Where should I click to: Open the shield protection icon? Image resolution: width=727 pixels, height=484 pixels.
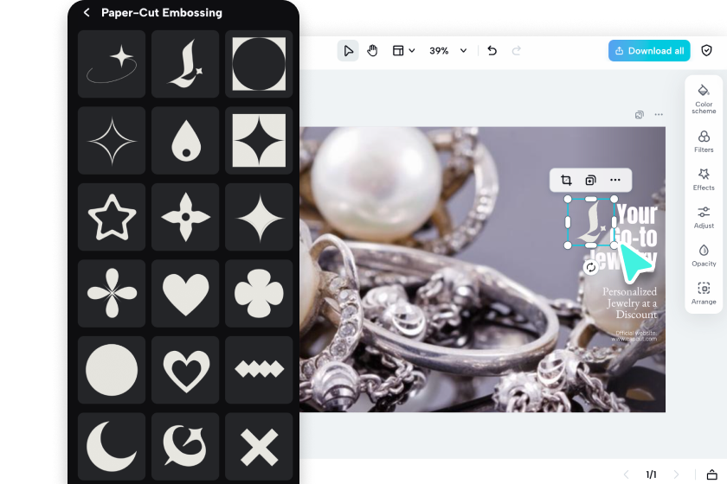[706, 50]
